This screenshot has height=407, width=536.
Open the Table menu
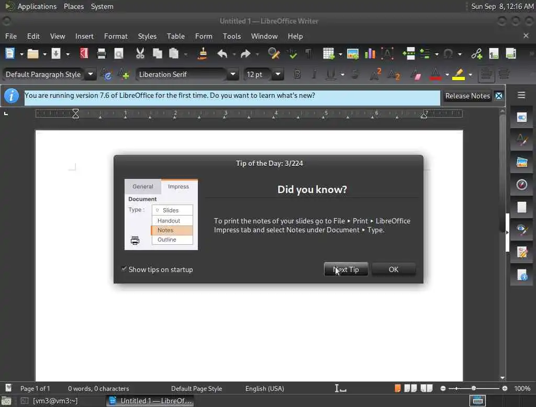176,36
